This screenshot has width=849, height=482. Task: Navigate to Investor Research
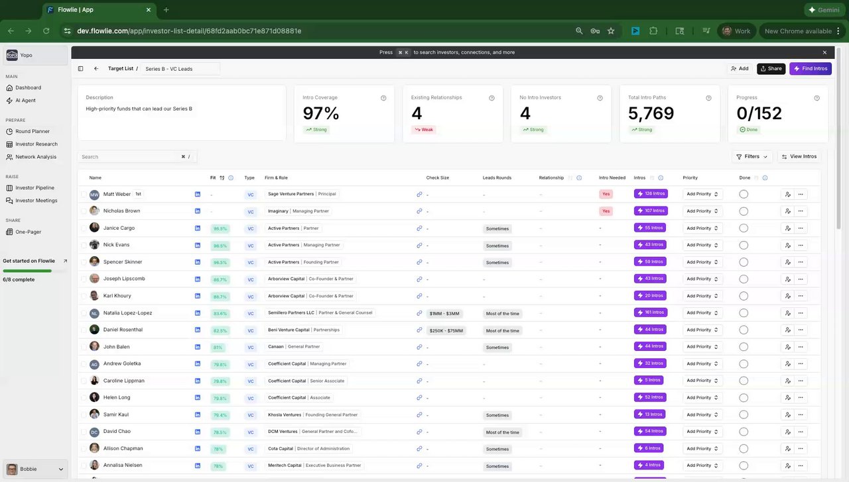pos(36,144)
